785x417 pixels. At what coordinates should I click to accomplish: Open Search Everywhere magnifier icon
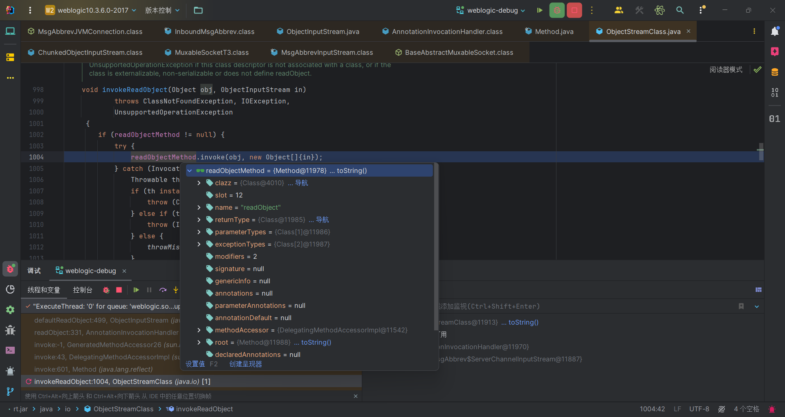(680, 10)
